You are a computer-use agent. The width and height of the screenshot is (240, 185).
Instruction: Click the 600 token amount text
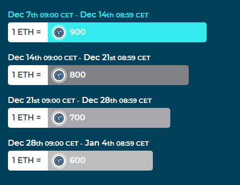click(78, 160)
